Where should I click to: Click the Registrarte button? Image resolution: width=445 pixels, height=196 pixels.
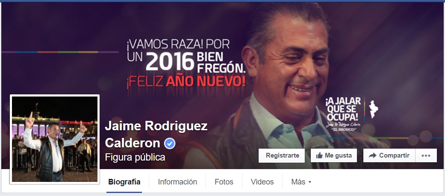(x=282, y=155)
